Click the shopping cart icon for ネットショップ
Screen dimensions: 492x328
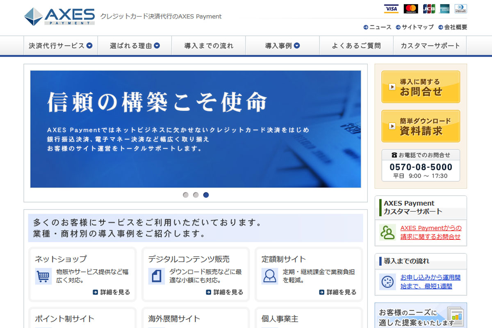point(43,276)
